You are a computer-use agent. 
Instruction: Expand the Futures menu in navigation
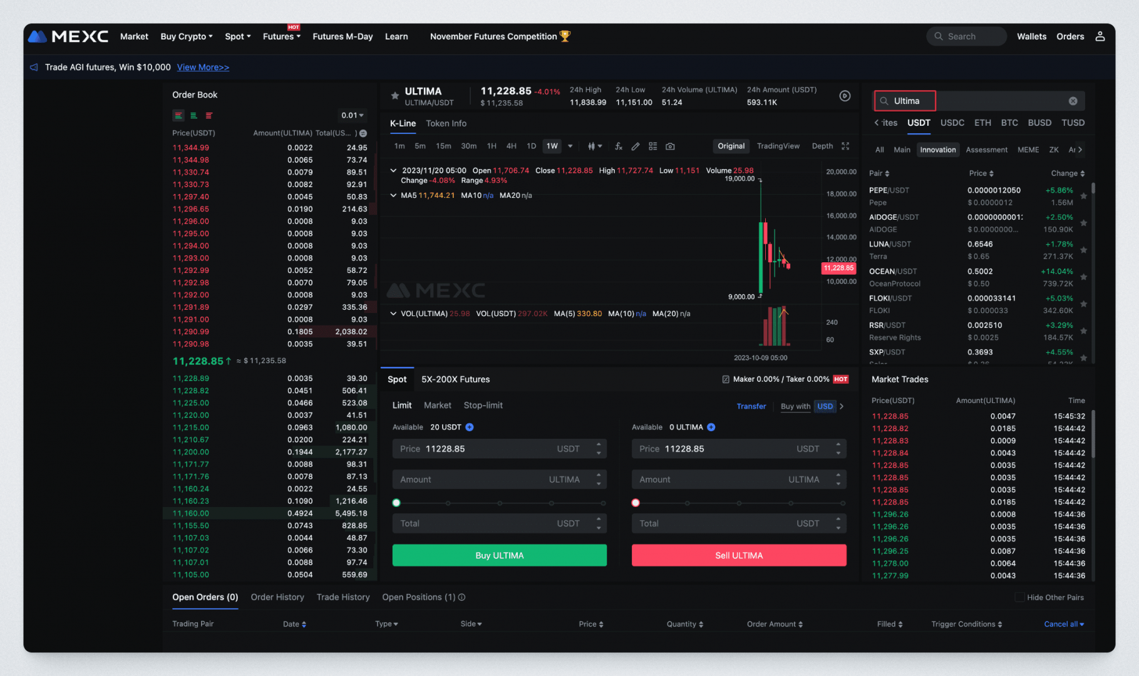point(281,36)
